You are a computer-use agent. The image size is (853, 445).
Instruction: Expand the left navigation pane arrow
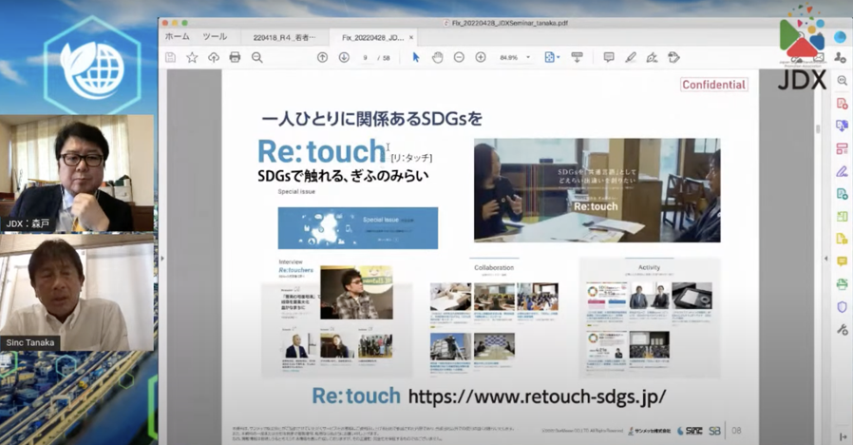(162, 259)
